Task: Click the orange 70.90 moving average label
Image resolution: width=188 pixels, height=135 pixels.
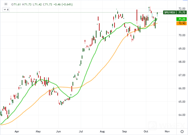Action: click(182, 23)
